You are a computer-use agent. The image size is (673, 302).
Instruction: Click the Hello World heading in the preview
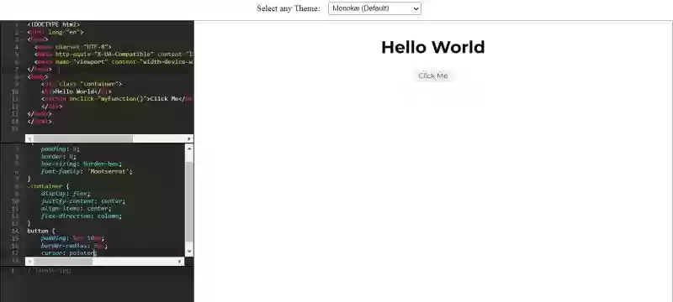tap(433, 47)
